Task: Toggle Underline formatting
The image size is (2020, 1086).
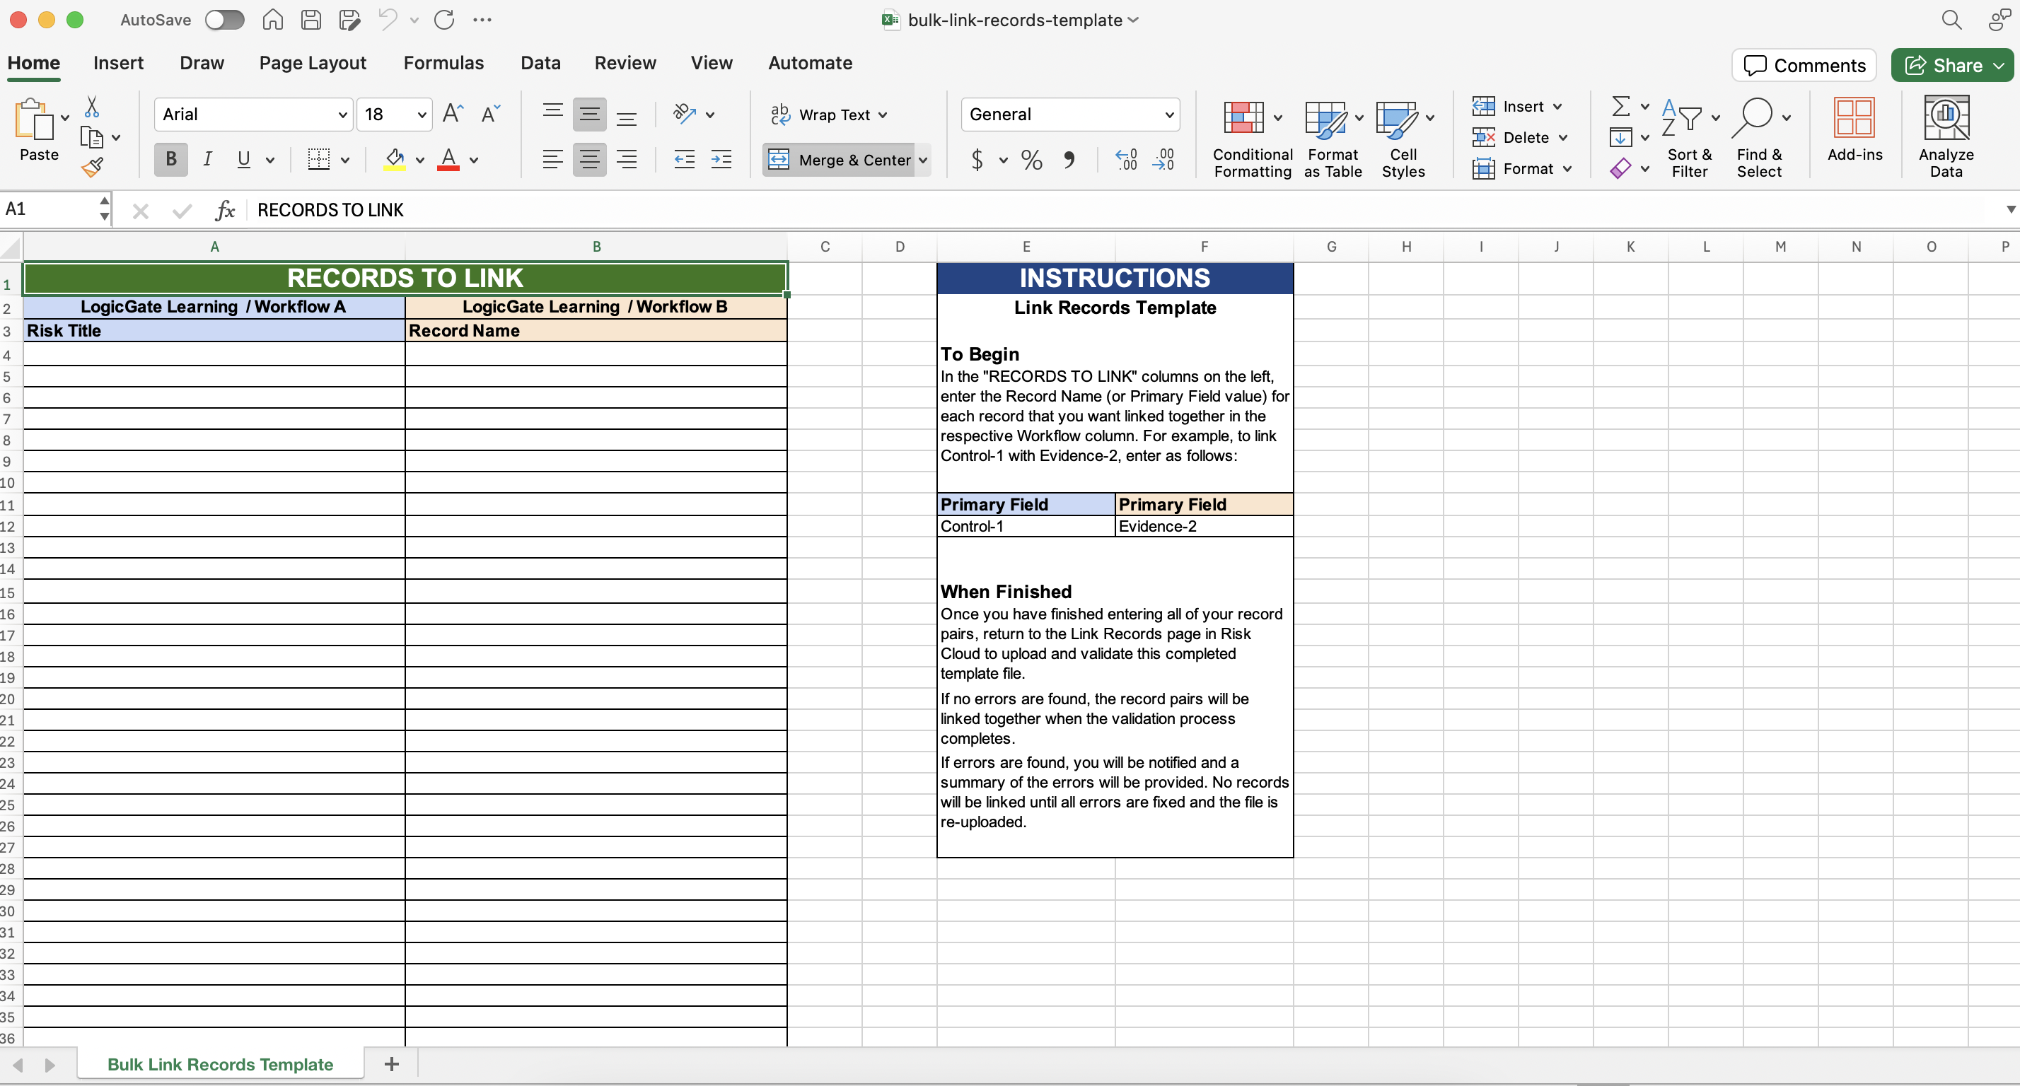Action: pyautogui.click(x=244, y=160)
